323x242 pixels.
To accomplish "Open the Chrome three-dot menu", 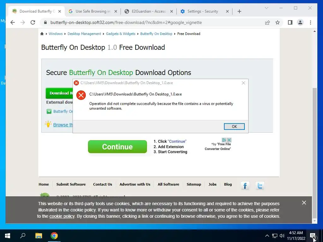I will coord(310,22).
